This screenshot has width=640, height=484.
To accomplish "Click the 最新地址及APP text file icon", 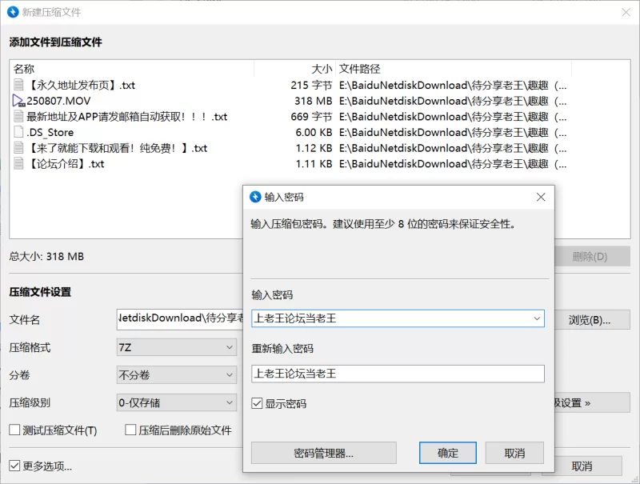I will pos(19,116).
